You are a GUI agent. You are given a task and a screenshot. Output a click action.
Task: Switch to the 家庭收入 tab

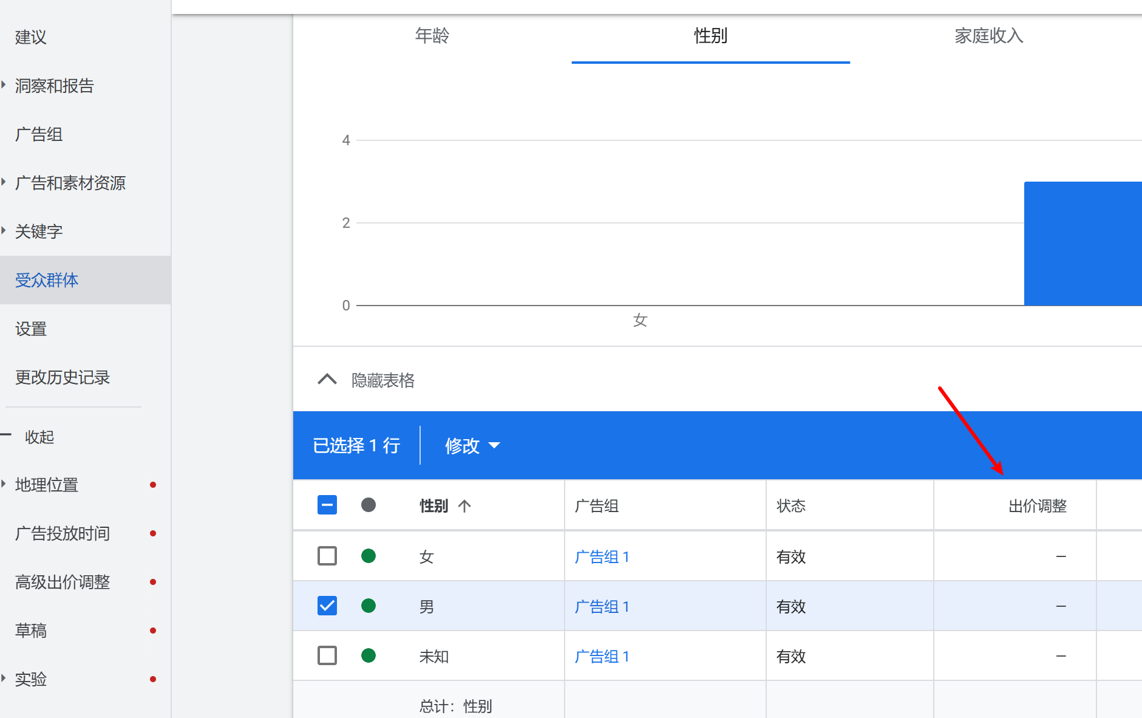click(x=988, y=36)
